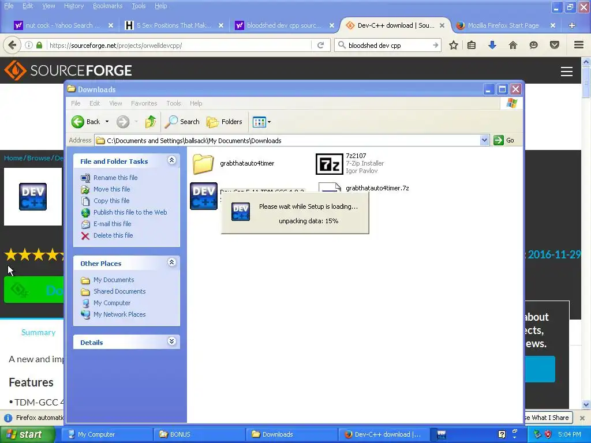Collapse the File and Folder Tasks panel
Image resolution: width=591 pixels, height=443 pixels.
coord(171,160)
